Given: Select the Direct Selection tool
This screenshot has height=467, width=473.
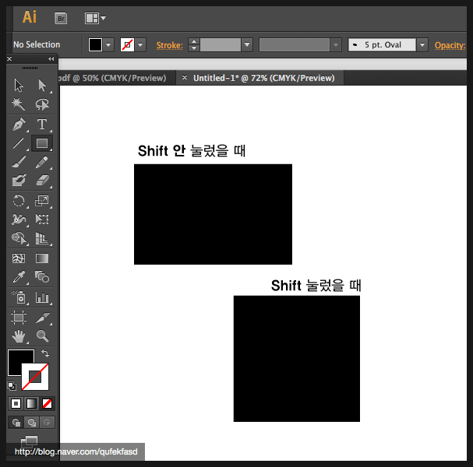Looking at the screenshot, I should click(x=42, y=86).
